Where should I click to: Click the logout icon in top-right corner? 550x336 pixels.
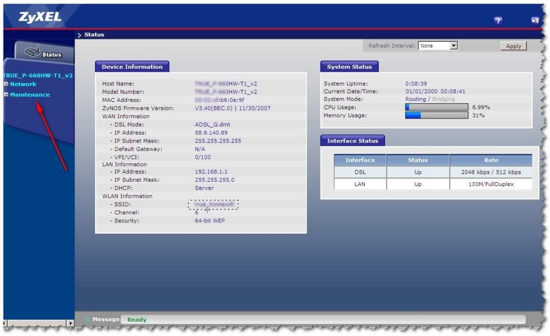pyautogui.click(x=534, y=21)
